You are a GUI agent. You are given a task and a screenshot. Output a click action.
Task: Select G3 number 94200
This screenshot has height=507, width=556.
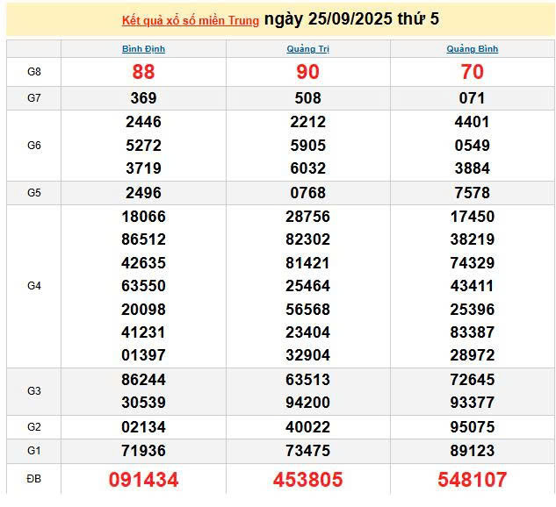(x=307, y=403)
